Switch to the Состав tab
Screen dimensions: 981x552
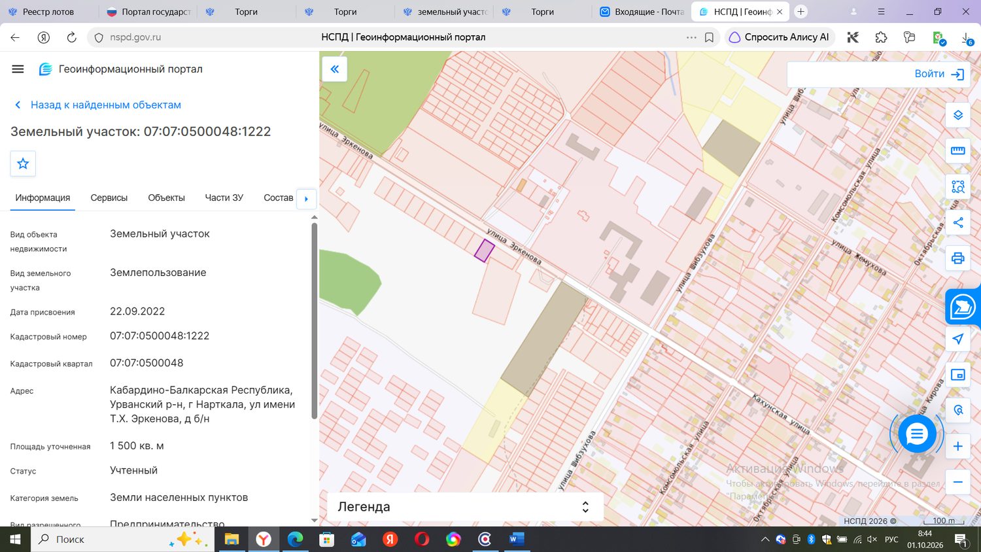278,198
